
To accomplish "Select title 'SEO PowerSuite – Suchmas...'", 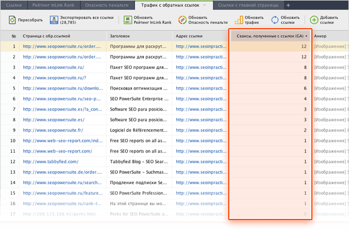I will (x=138, y=172).
